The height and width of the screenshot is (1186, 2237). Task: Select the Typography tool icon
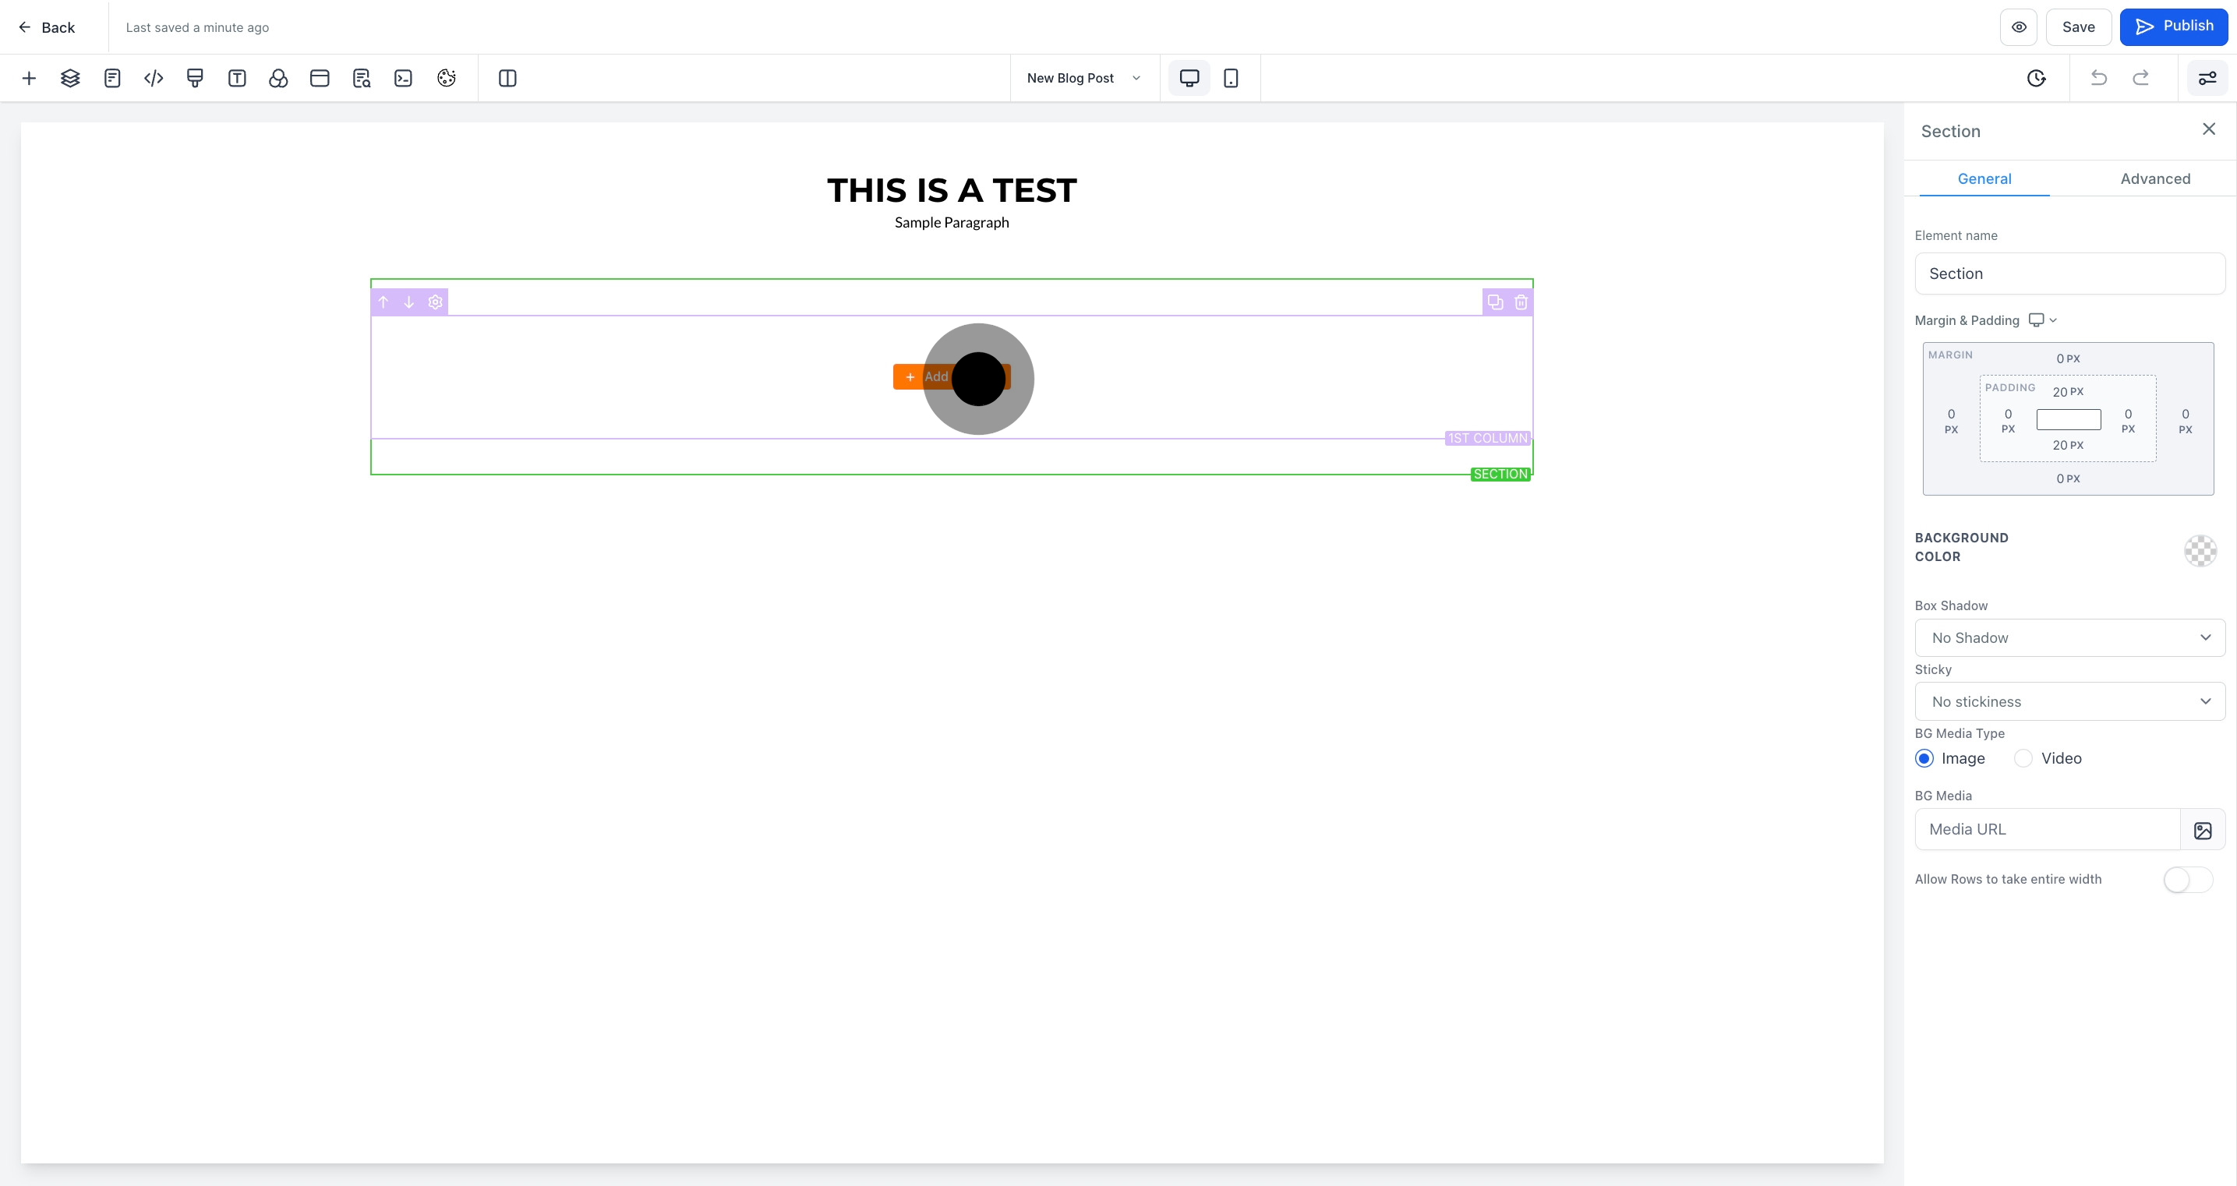coord(236,77)
